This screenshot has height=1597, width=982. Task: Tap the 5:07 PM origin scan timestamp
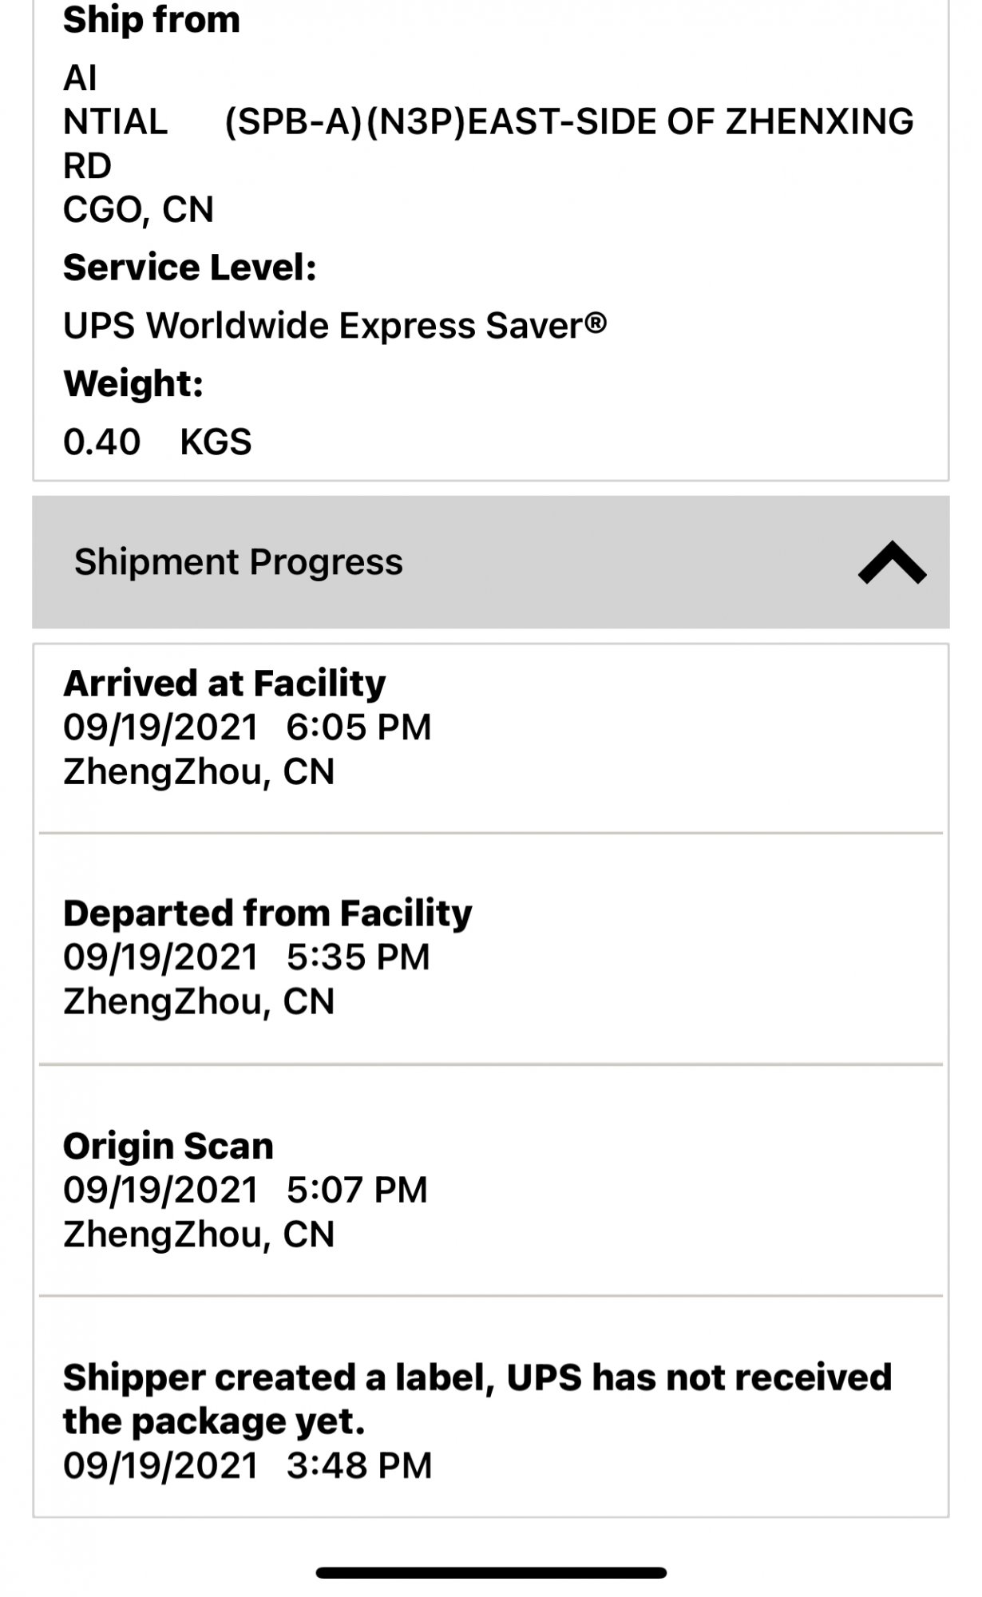click(357, 1191)
